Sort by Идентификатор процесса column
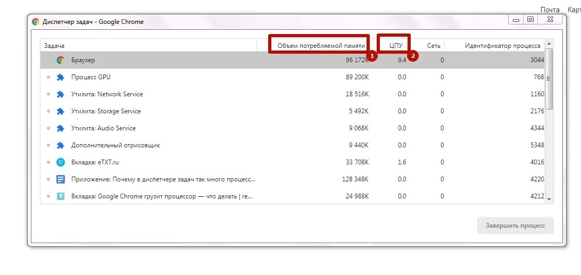The width and height of the screenshot is (581, 275). tap(502, 46)
